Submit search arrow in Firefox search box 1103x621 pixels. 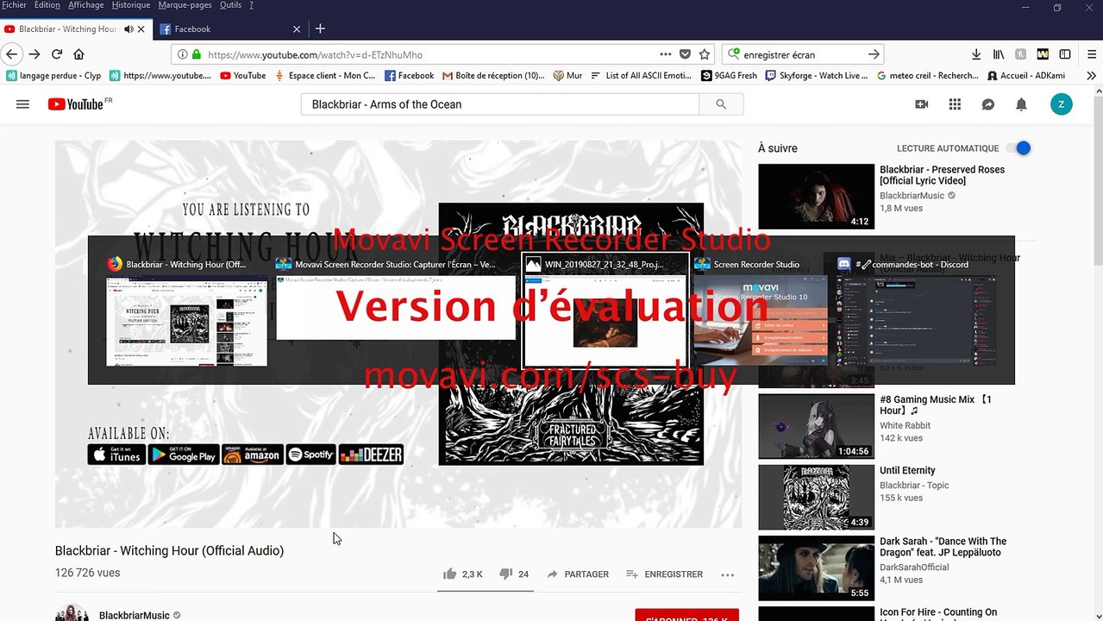[874, 54]
